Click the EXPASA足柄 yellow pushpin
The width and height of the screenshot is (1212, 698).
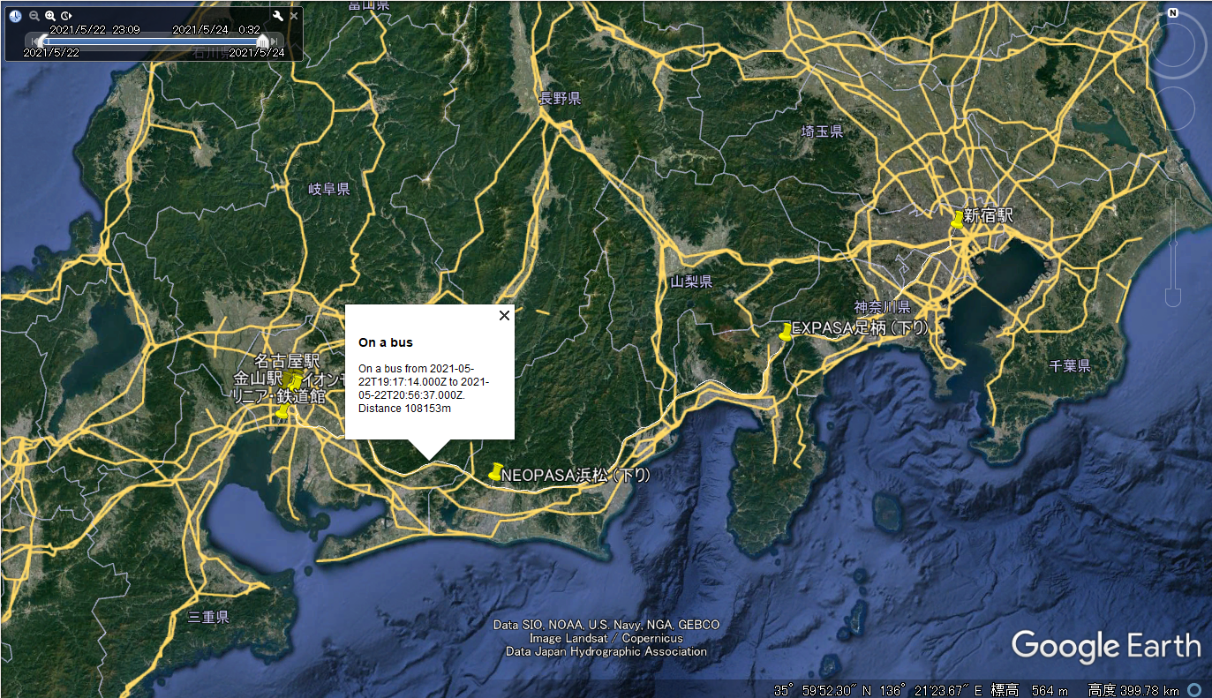tap(786, 332)
